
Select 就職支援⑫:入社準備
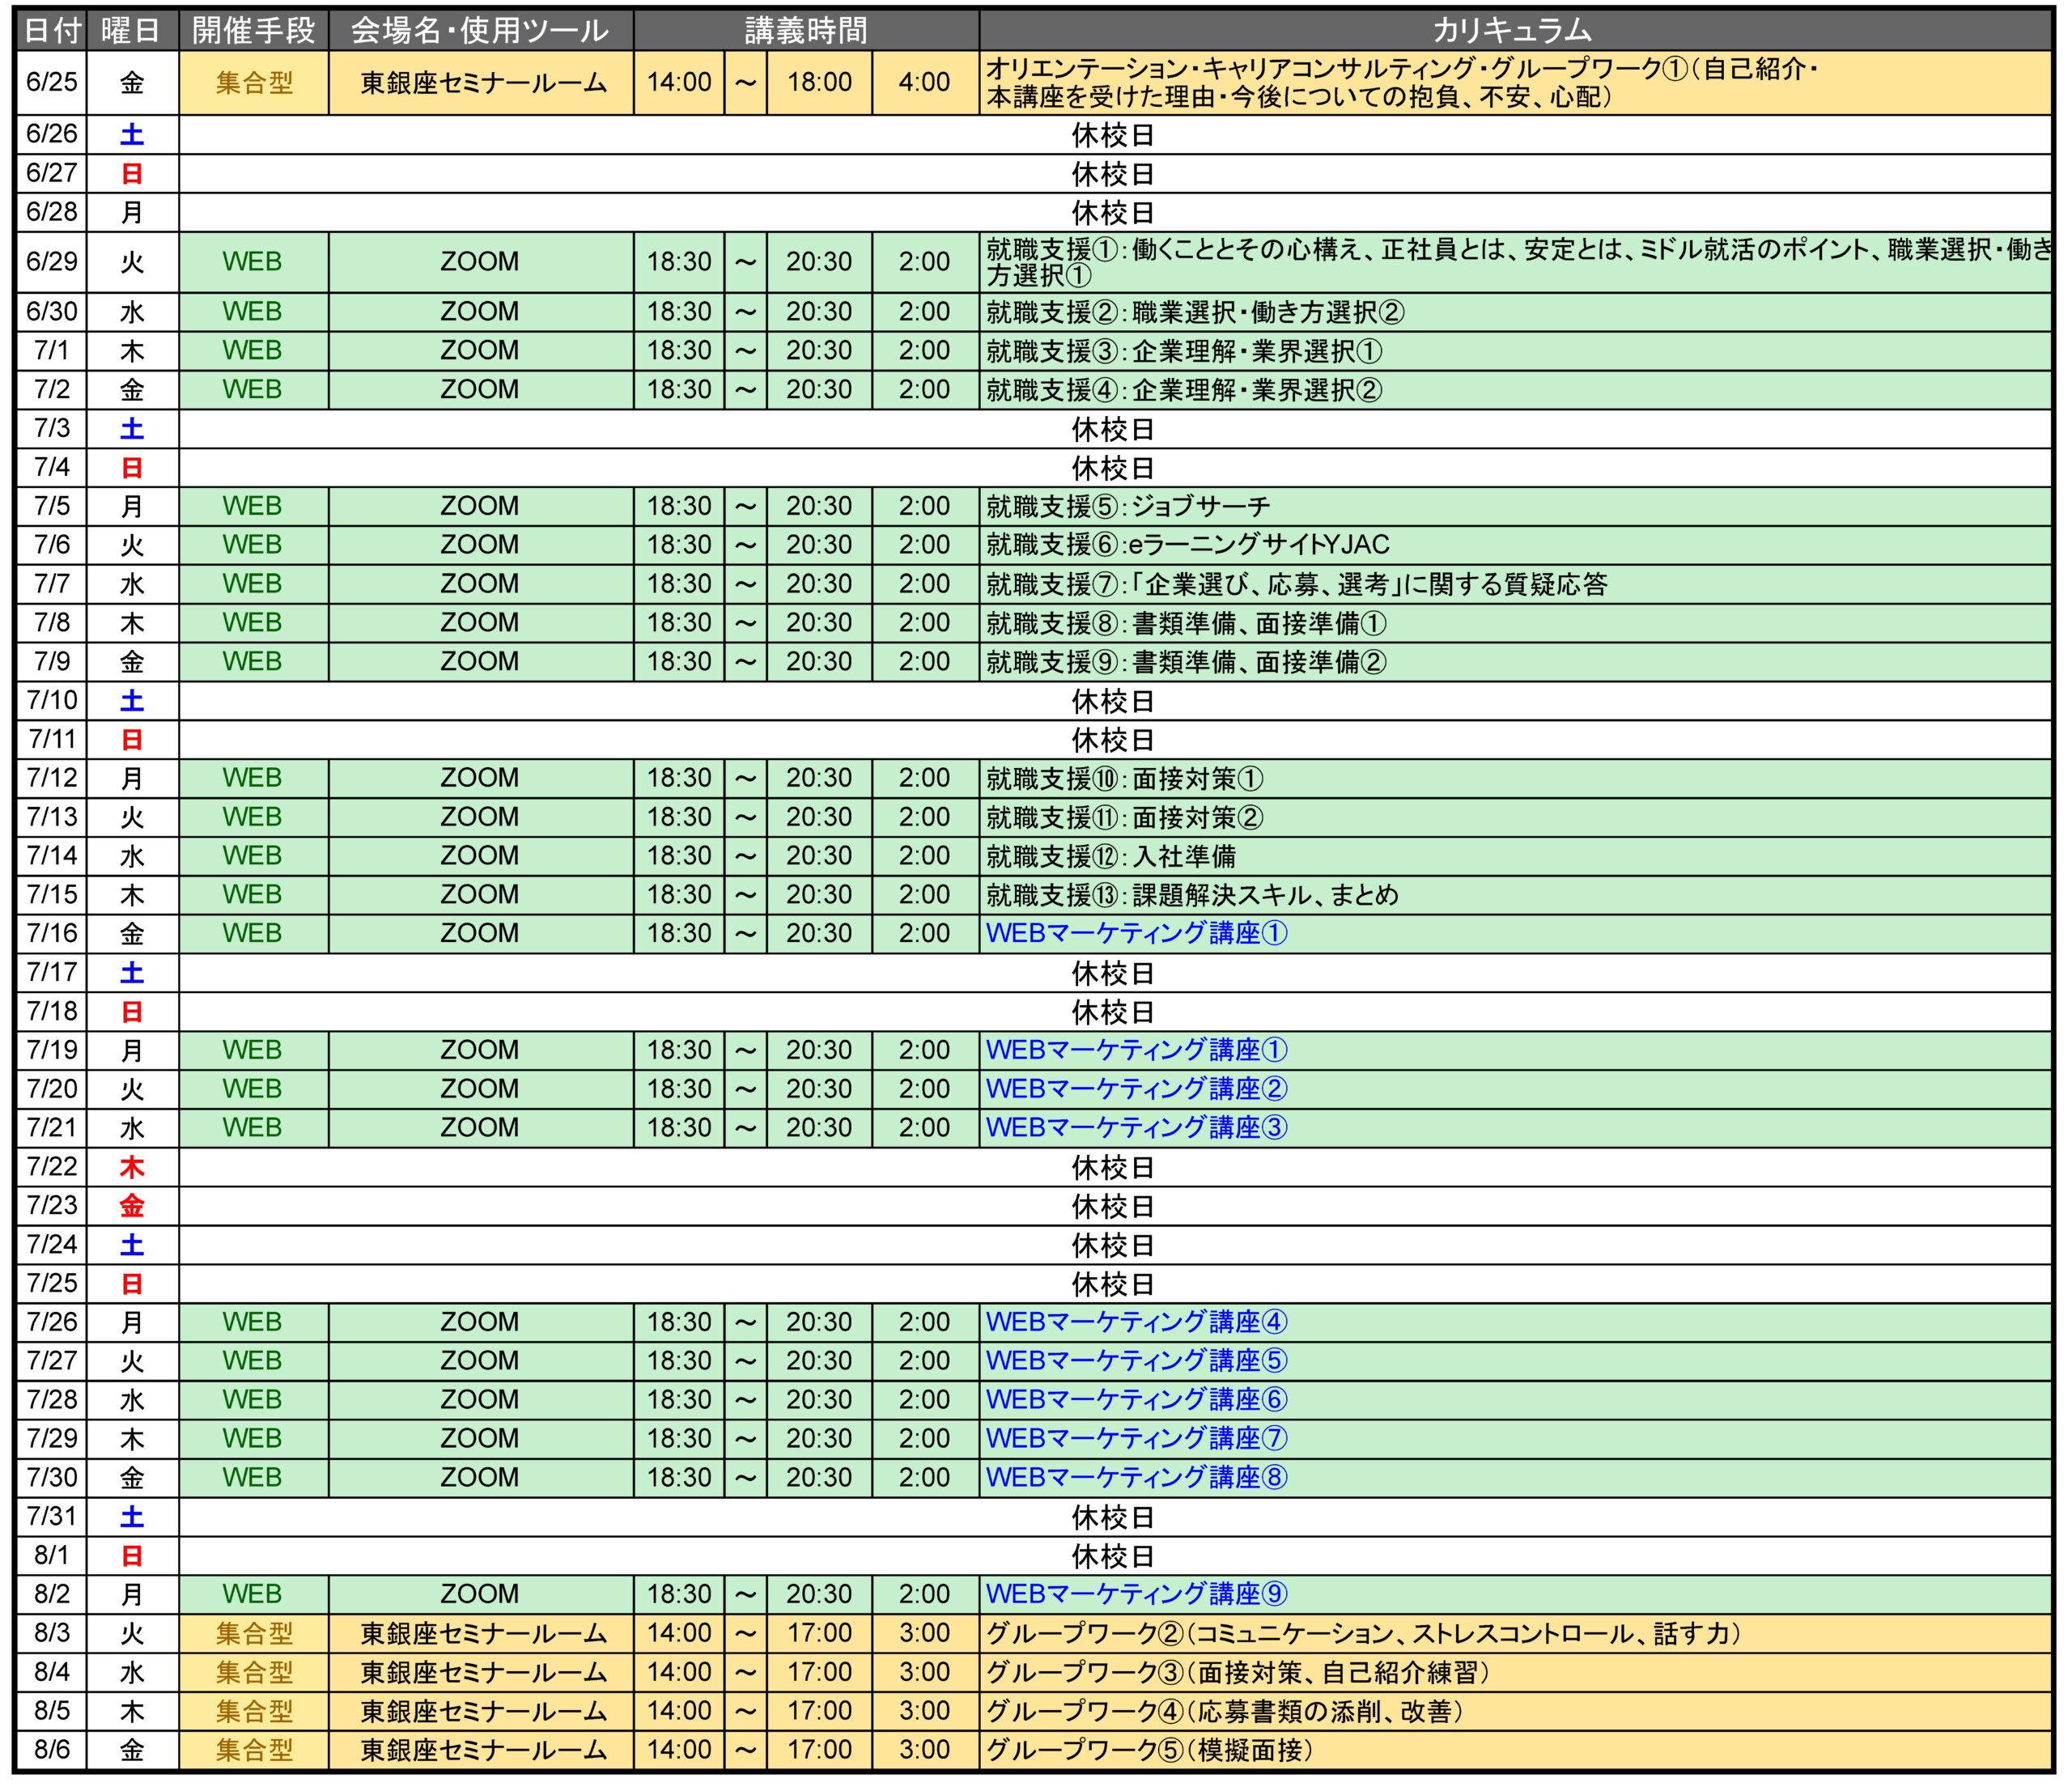pos(1111,856)
